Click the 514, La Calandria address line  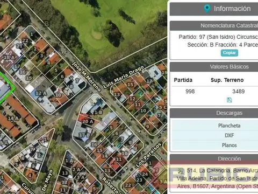(222, 170)
